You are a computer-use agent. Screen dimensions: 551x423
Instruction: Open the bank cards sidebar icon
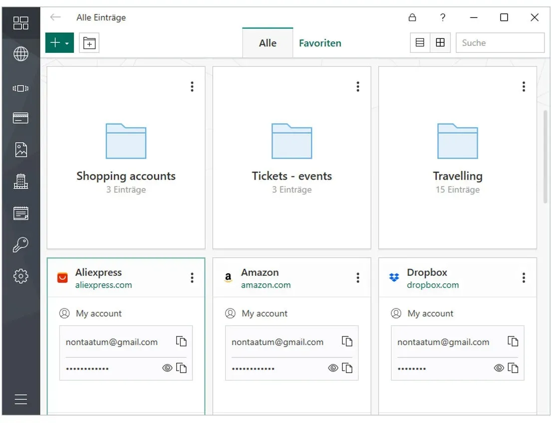pyautogui.click(x=21, y=118)
